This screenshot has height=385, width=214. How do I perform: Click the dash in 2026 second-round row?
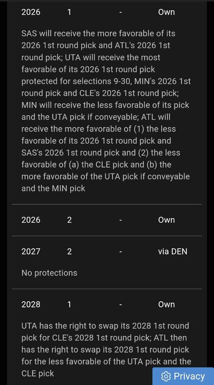tap(121, 220)
